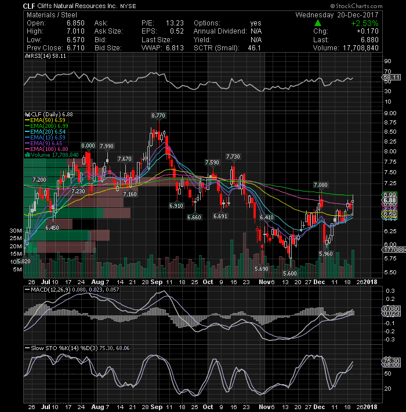This screenshot has width=406, height=412.
Task: Click the Low value 6.570
Action: [75, 40]
